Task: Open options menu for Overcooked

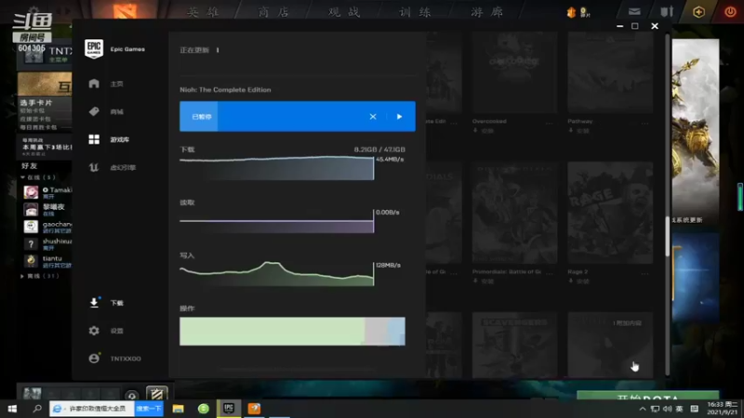Action: [x=550, y=122]
